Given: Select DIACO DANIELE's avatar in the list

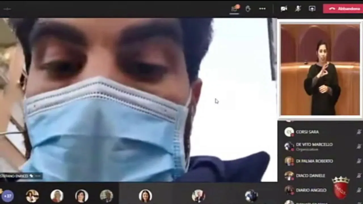Looking at the screenshot, I should pos(289,176).
